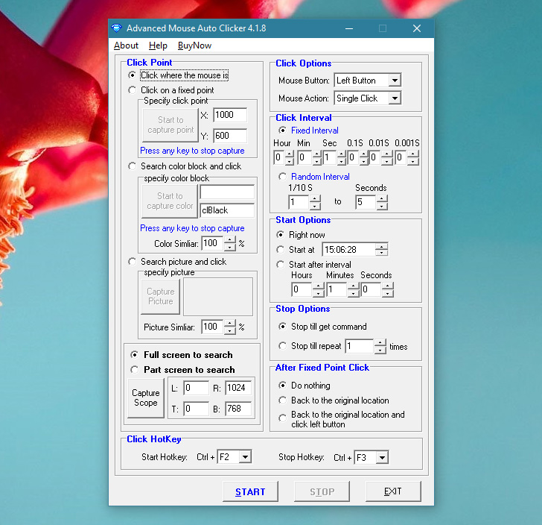Open the Help menu
This screenshot has height=525, width=542.
pos(158,45)
